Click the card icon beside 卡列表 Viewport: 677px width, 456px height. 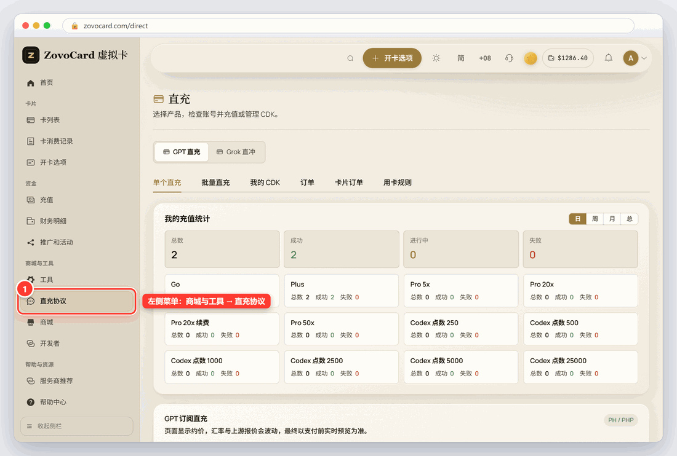coord(31,120)
